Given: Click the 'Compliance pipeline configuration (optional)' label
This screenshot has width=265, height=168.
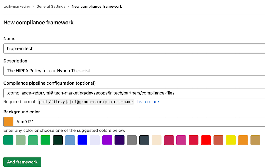Looking at the screenshot, I should point(50,83).
